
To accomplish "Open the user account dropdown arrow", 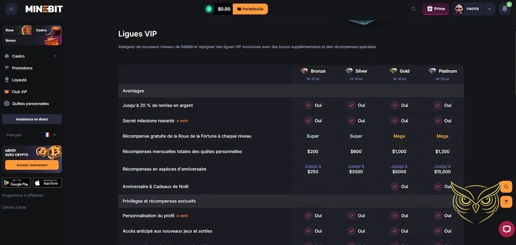I will [x=489, y=9].
